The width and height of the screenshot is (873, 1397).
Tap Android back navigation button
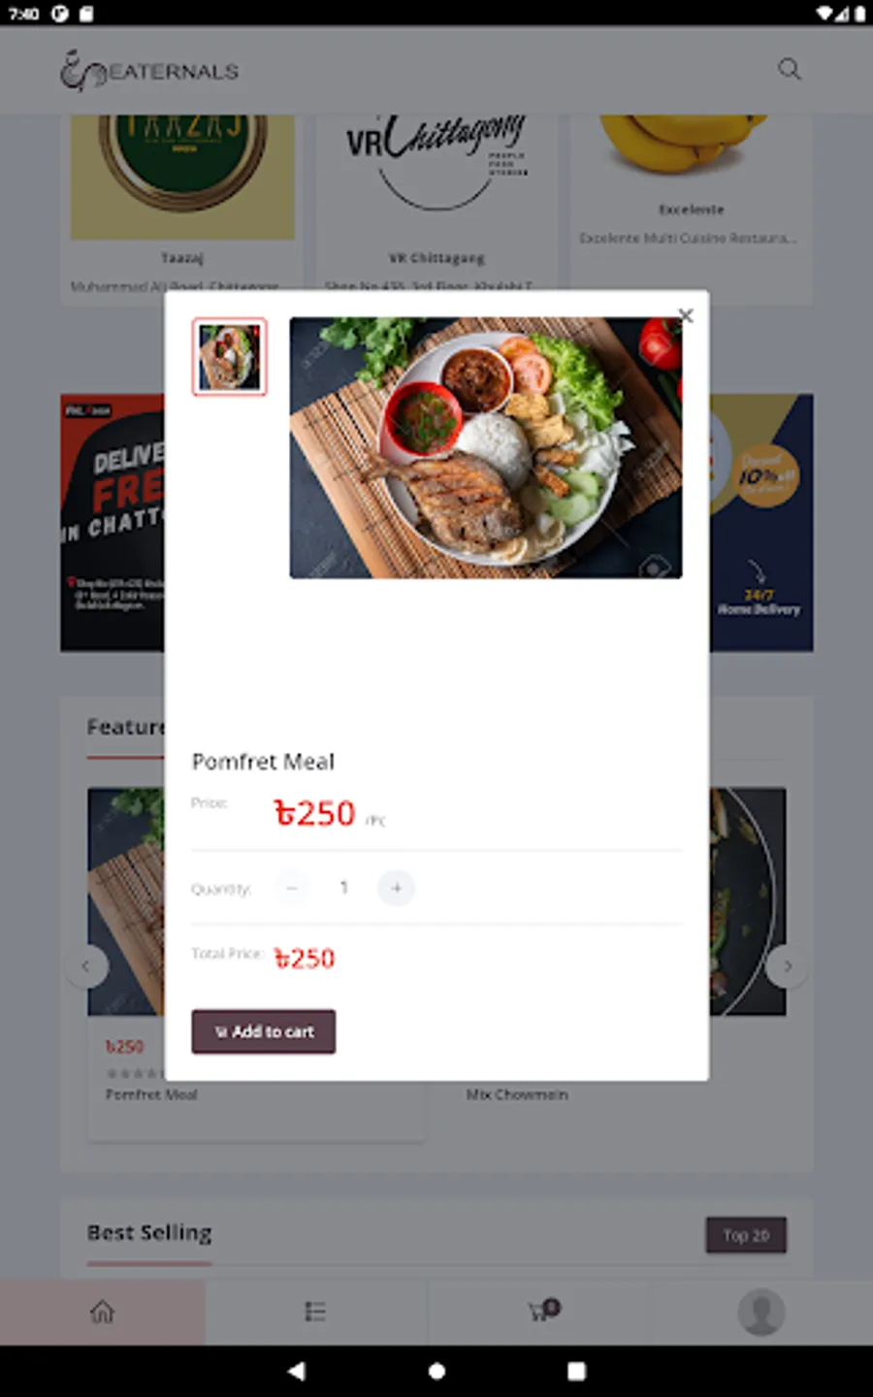click(x=297, y=1371)
